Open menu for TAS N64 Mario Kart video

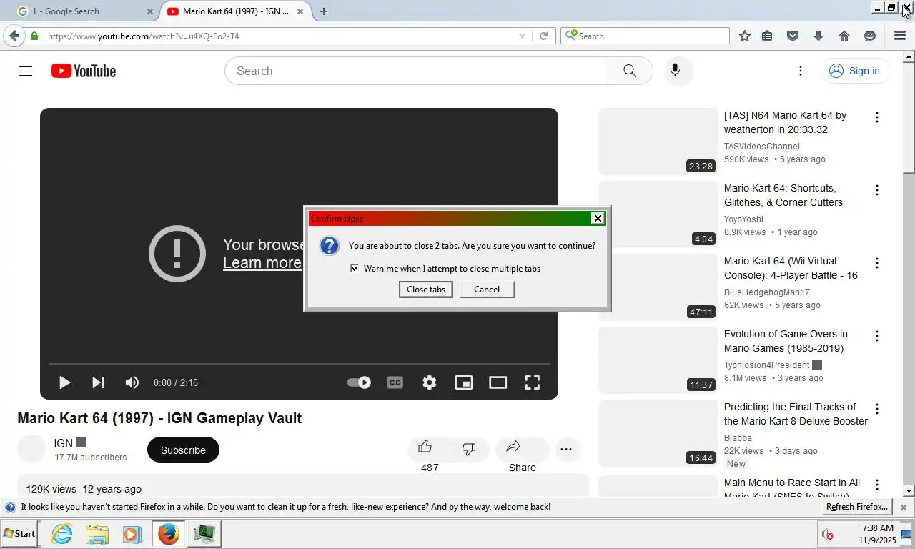click(876, 117)
